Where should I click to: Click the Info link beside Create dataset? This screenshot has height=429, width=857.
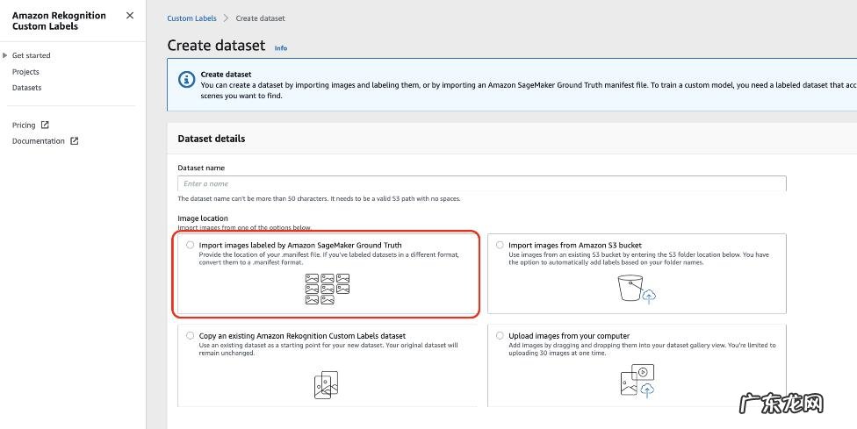click(281, 48)
